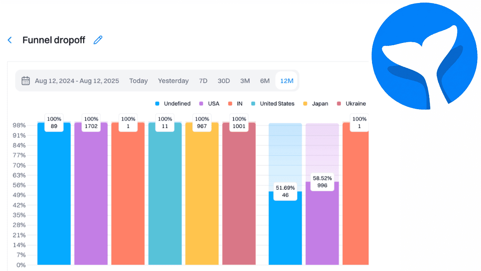Open the calendar date picker icon
The height and width of the screenshot is (271, 481).
[x=26, y=81]
